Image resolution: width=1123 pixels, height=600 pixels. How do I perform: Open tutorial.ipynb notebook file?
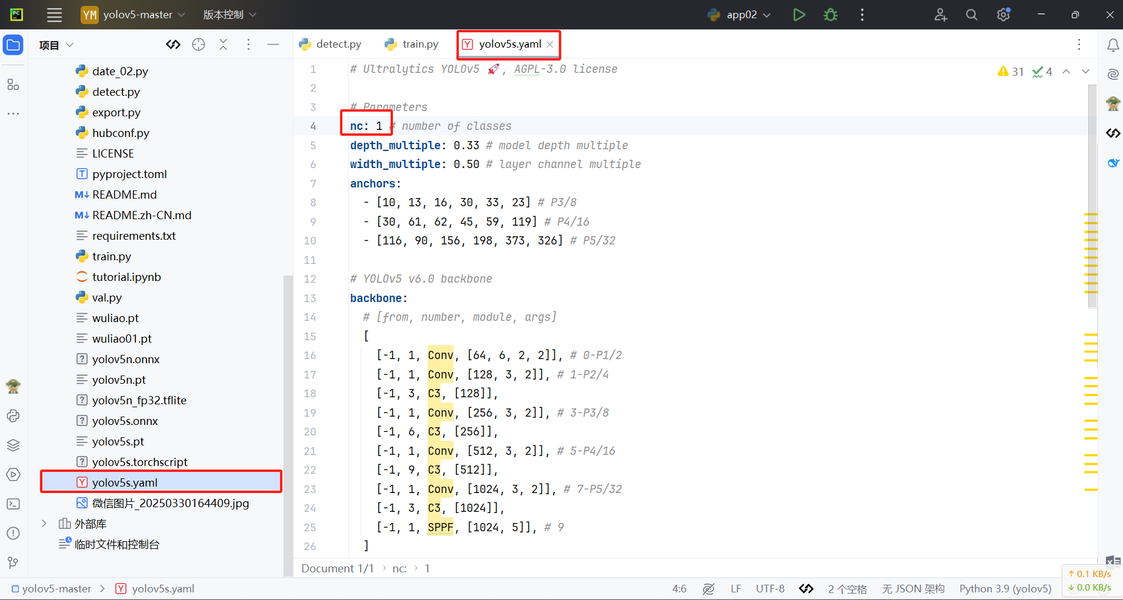126,277
